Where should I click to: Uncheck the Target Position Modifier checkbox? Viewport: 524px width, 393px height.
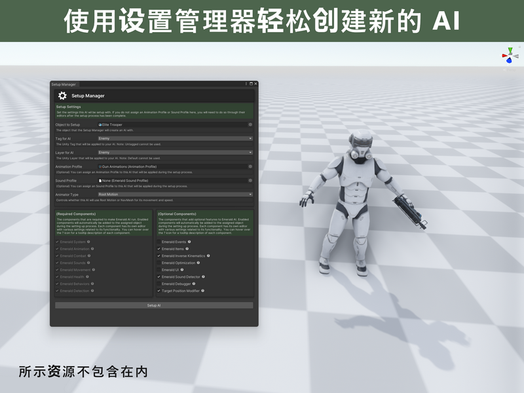tap(159, 291)
